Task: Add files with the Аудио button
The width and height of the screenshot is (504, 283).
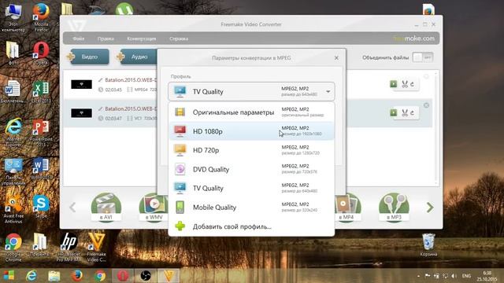Action: [138, 57]
